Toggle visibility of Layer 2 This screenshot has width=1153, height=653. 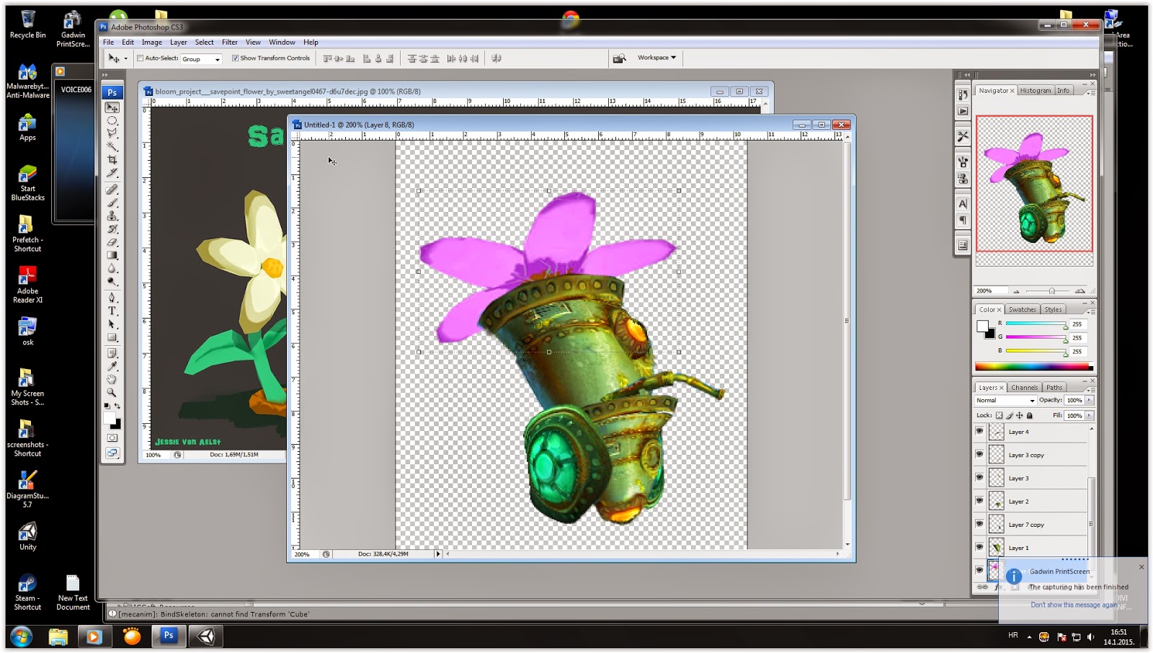click(x=979, y=500)
